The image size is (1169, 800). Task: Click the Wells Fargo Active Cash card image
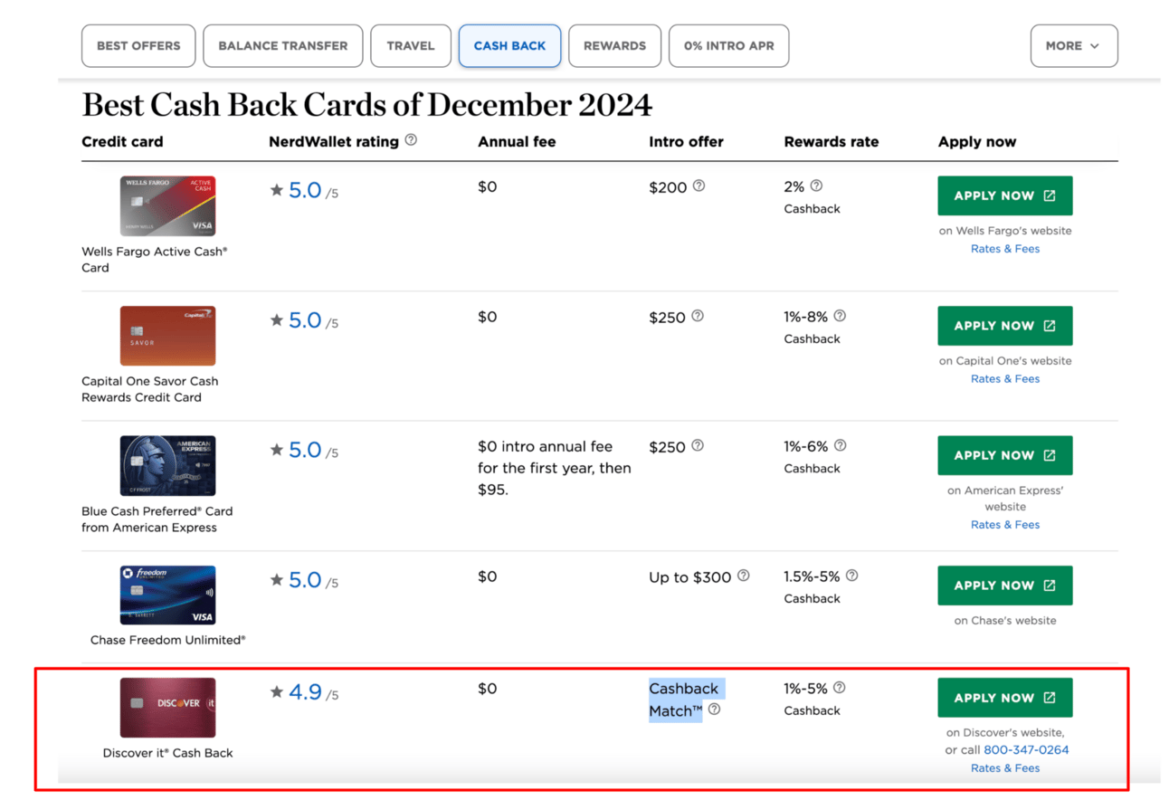[168, 206]
